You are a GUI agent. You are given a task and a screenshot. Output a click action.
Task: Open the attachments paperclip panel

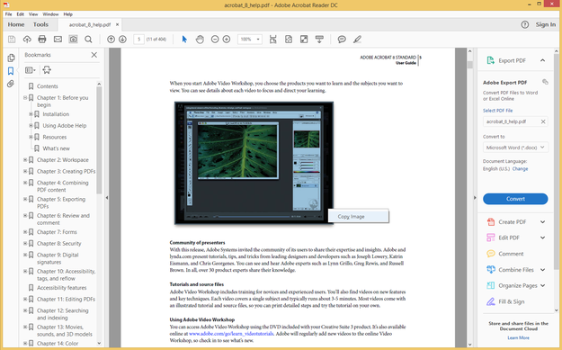tap(11, 84)
